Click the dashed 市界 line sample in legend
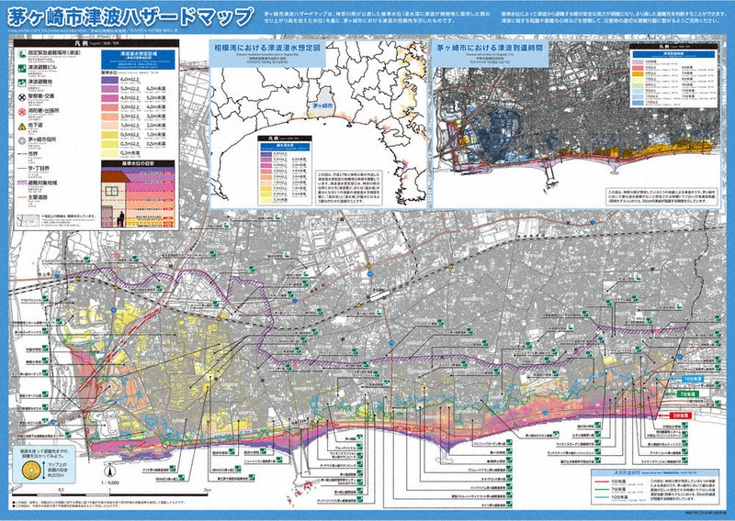 [x=21, y=153]
